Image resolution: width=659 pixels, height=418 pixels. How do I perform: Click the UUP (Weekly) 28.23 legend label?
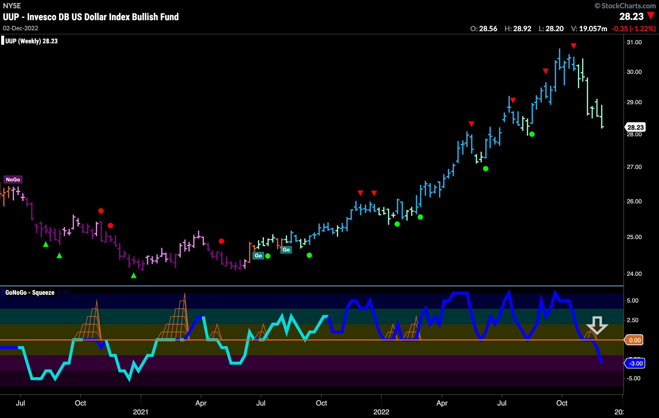[x=31, y=41]
